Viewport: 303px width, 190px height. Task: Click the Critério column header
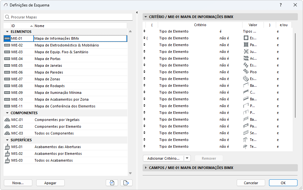pyautogui.click(x=200, y=25)
